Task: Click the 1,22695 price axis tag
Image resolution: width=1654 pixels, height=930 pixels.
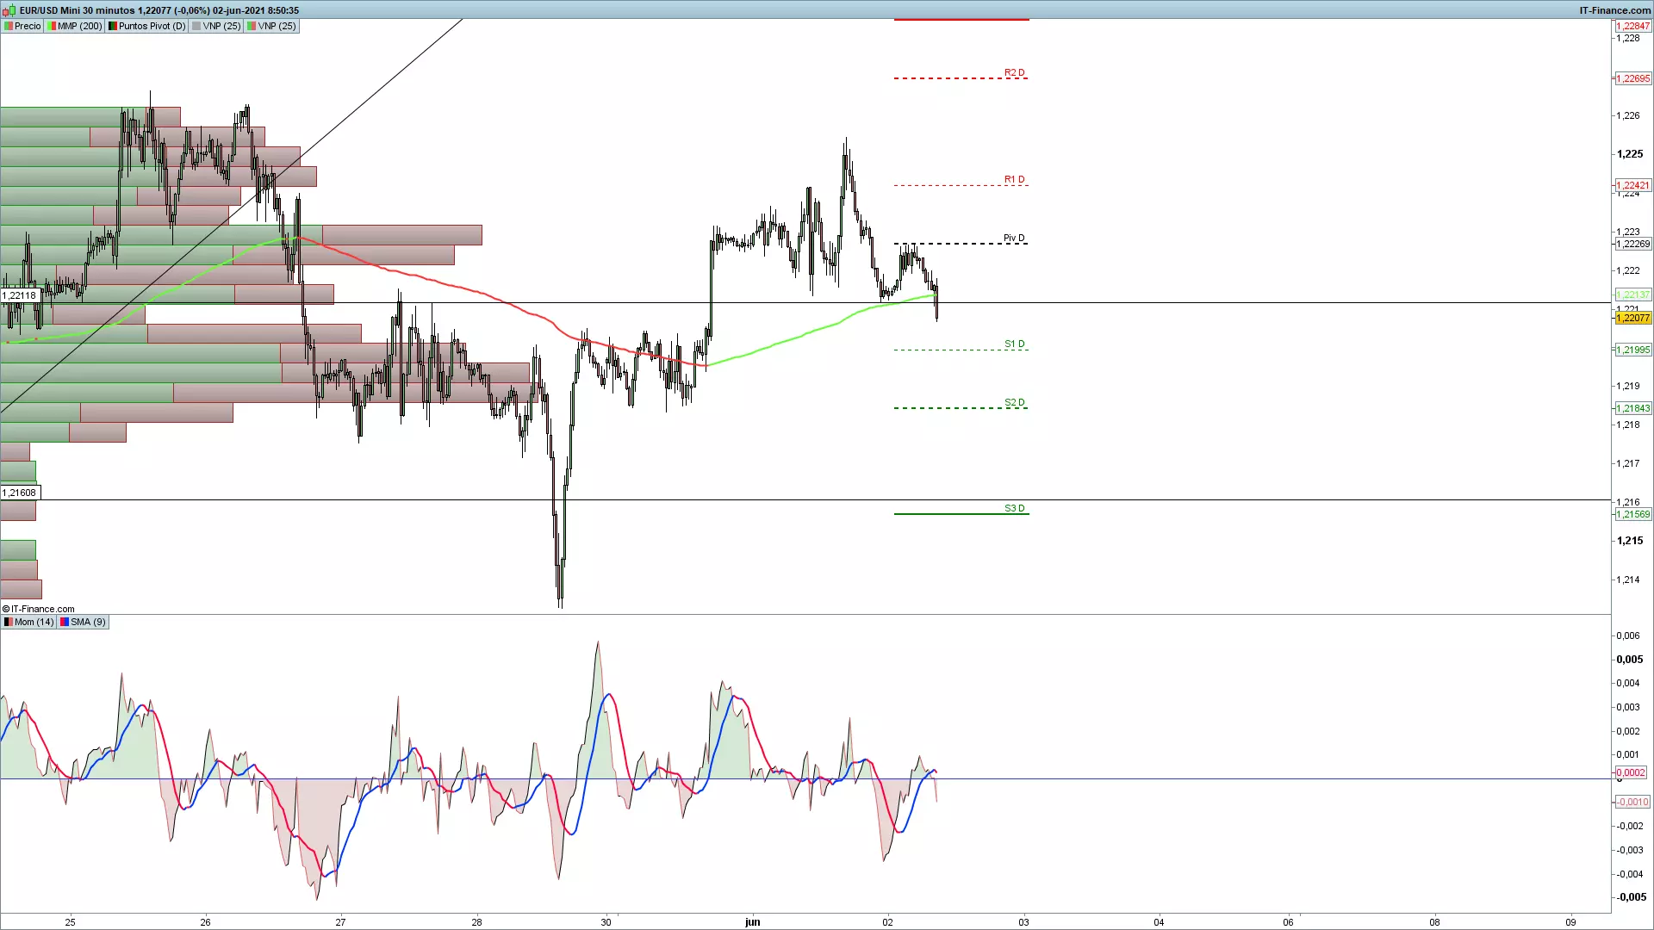Action: tap(1632, 78)
